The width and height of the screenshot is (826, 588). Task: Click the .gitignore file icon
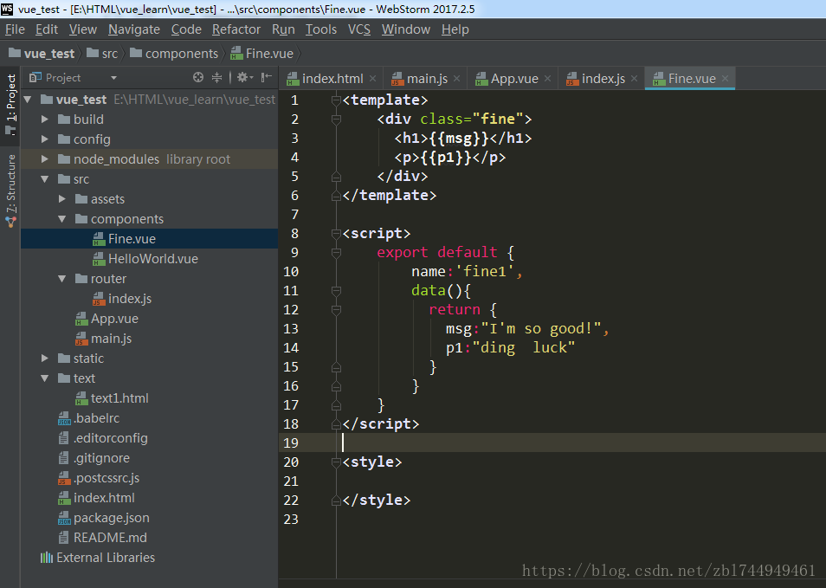click(64, 458)
